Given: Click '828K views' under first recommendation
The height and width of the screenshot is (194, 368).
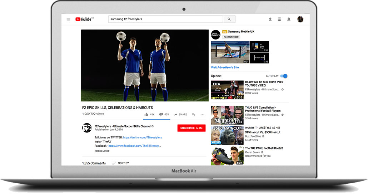Looking at the screenshot, I should (252, 93).
